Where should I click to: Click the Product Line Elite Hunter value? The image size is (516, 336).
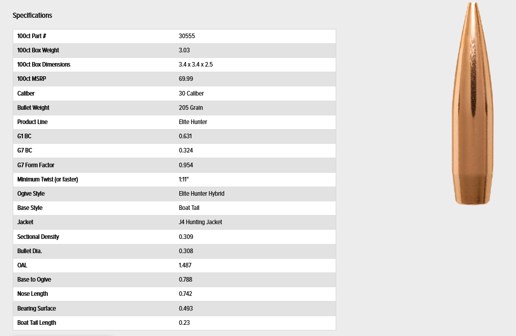point(193,122)
